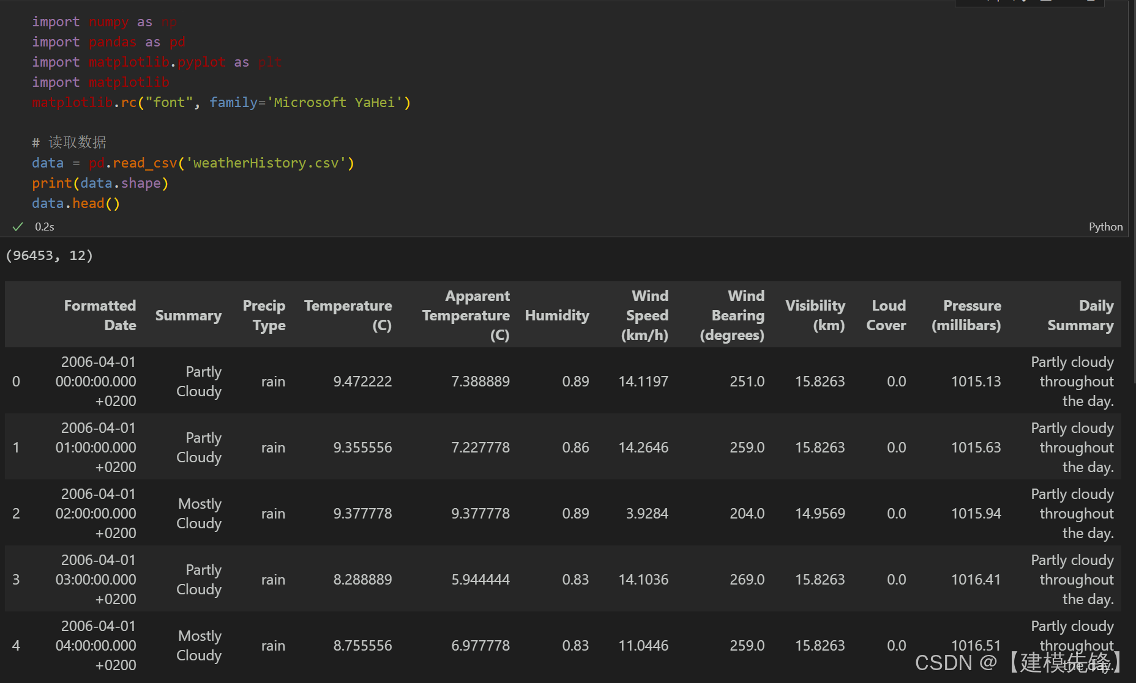Click pressure value 1015.94
1136x683 pixels.
[x=976, y=514]
